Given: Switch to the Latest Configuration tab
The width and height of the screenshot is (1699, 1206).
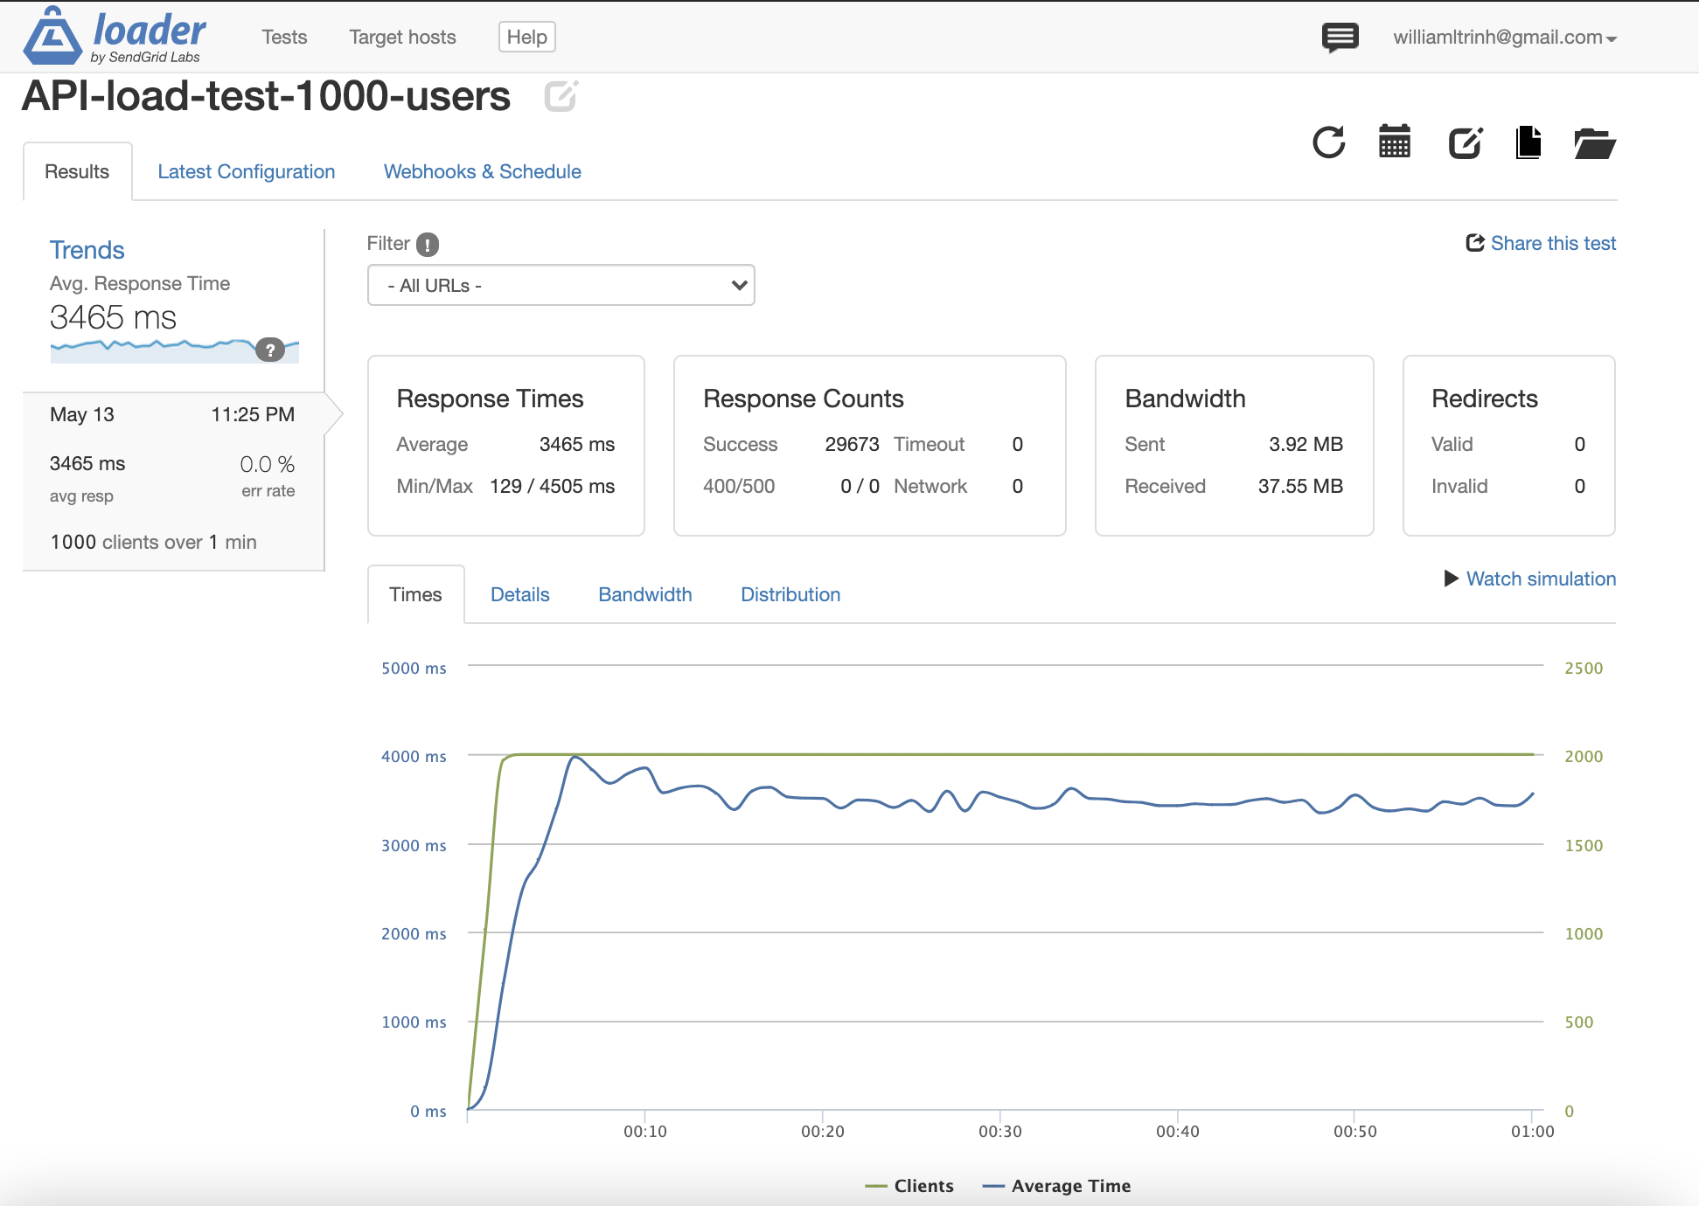Looking at the screenshot, I should pos(246,172).
